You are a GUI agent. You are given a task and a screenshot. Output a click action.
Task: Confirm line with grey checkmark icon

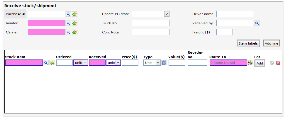[272, 63]
